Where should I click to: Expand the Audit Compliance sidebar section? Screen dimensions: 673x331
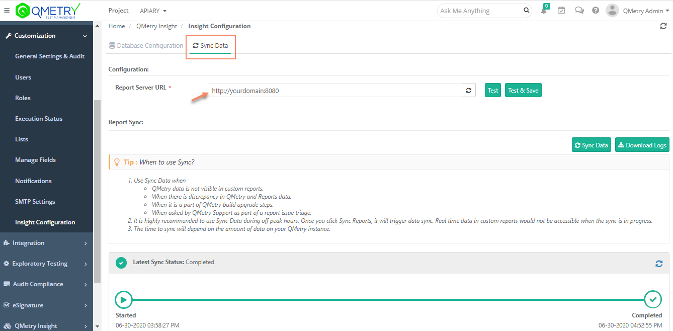[x=46, y=284]
